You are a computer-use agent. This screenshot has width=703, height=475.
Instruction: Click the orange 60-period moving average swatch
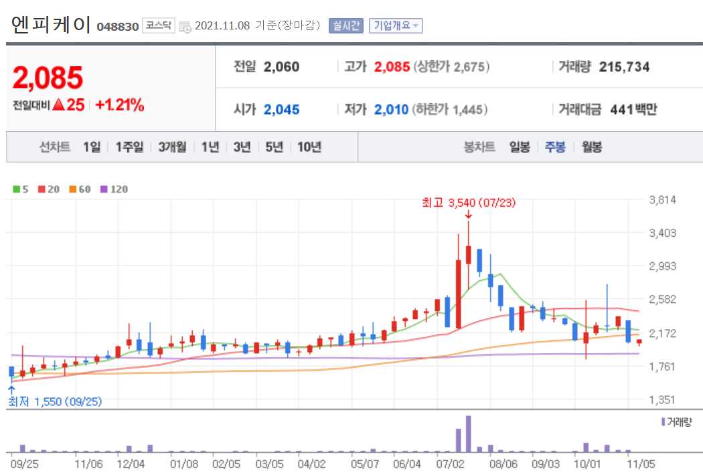[72, 189]
